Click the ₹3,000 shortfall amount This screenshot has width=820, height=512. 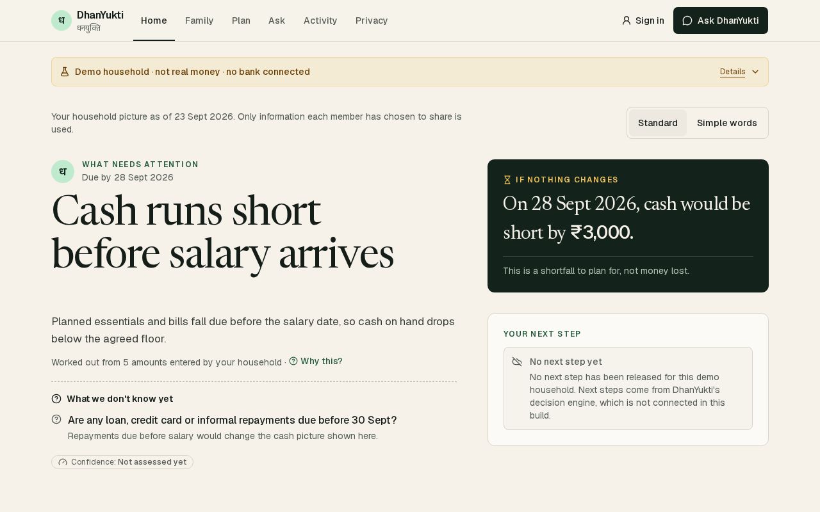tap(602, 232)
